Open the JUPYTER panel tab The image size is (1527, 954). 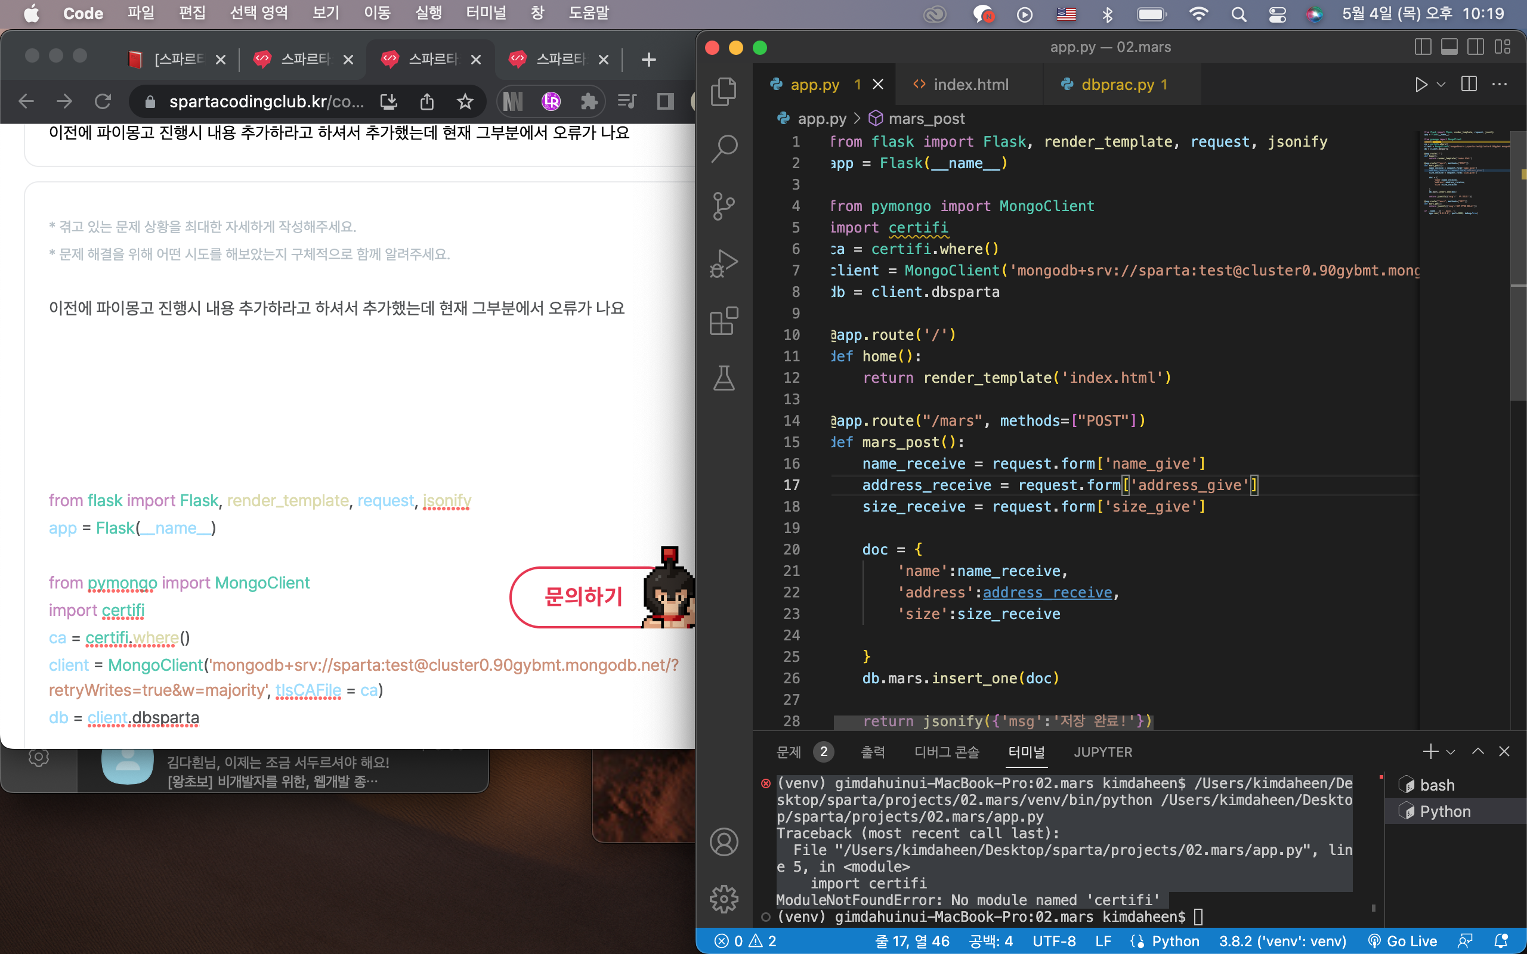[1103, 752]
